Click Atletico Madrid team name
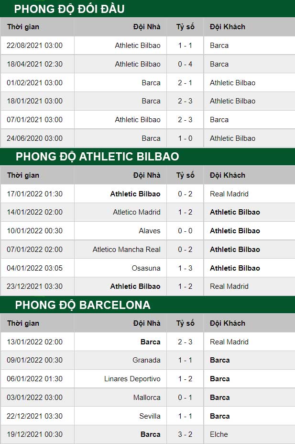This screenshot has height=444, width=295. pos(136,212)
